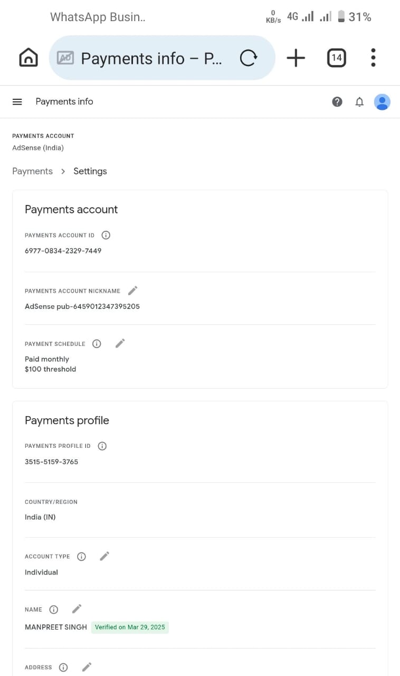400x676 pixels.
Task: Open the browser three-dot menu
Action: tap(373, 58)
